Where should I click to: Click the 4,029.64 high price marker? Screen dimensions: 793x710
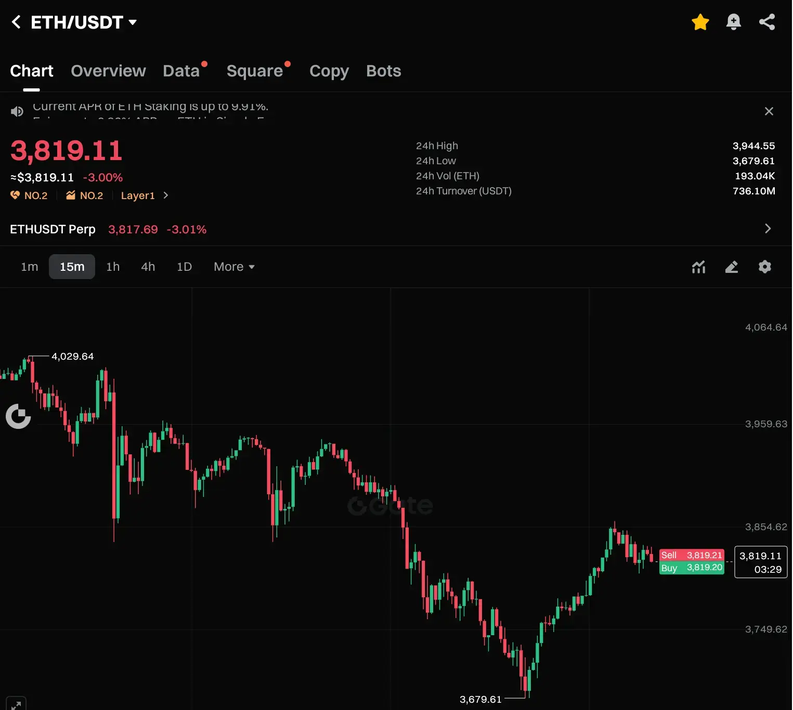(x=73, y=357)
